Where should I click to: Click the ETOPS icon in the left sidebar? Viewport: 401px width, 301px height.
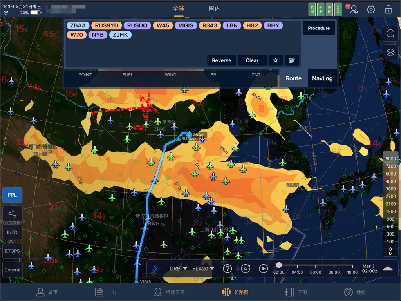pyautogui.click(x=12, y=251)
